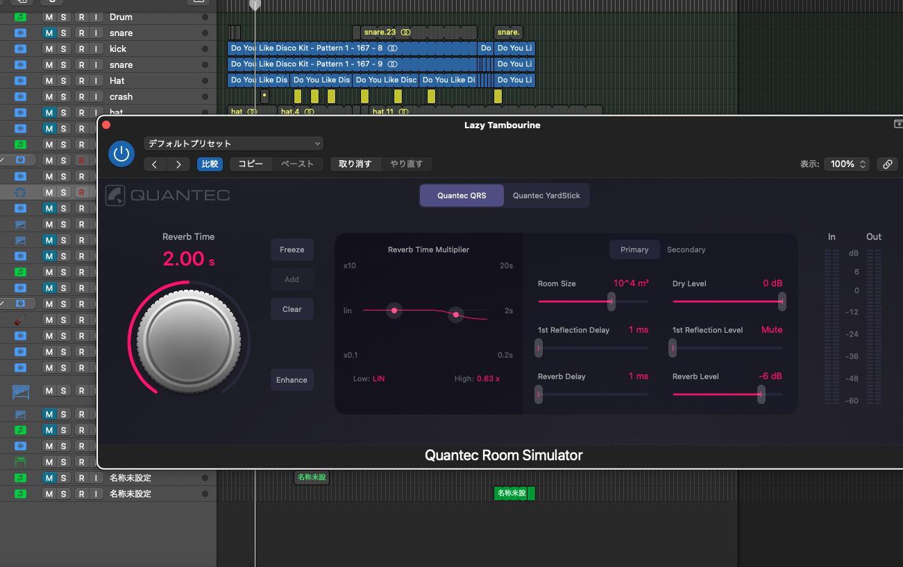Click the low-frequency multiplier curve node
The height and width of the screenshot is (567, 903).
click(x=394, y=311)
